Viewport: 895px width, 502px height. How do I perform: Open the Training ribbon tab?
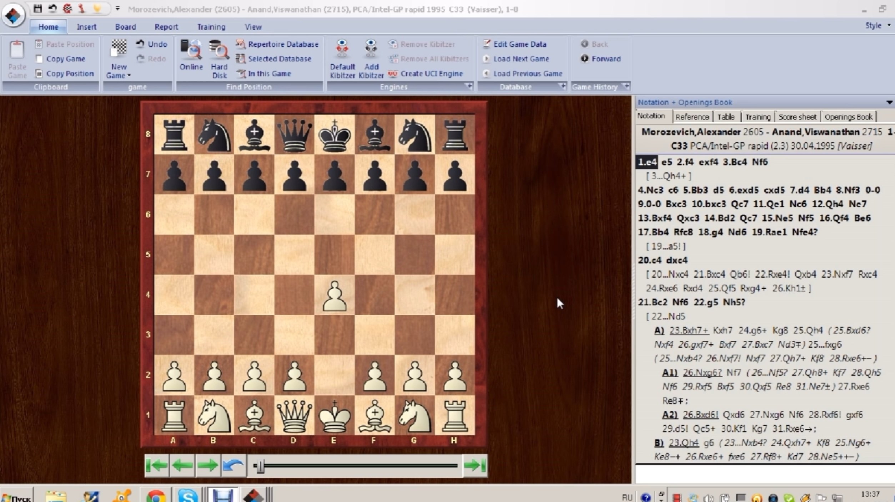coord(211,27)
